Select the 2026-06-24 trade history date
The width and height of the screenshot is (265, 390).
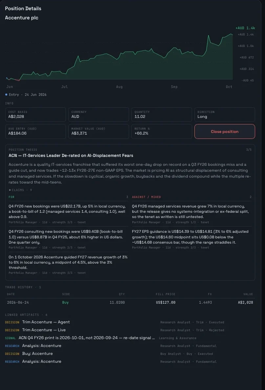(x=18, y=302)
